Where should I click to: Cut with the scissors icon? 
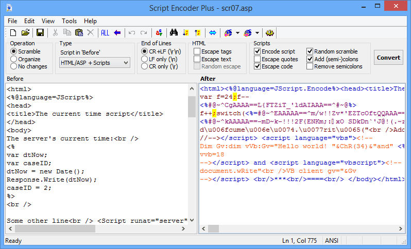[55, 33]
